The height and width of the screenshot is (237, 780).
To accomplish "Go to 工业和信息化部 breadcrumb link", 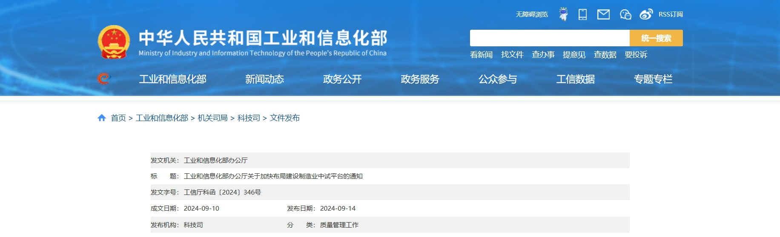I will [x=162, y=118].
